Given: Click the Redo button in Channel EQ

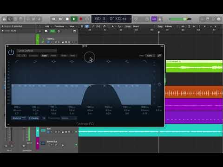Looking at the screenshot, I should click(x=72, y=56).
